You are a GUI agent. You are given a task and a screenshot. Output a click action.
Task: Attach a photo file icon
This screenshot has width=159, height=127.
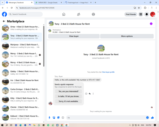coord(54,117)
